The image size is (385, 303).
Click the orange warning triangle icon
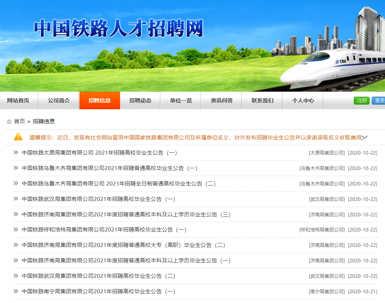(x=18, y=137)
